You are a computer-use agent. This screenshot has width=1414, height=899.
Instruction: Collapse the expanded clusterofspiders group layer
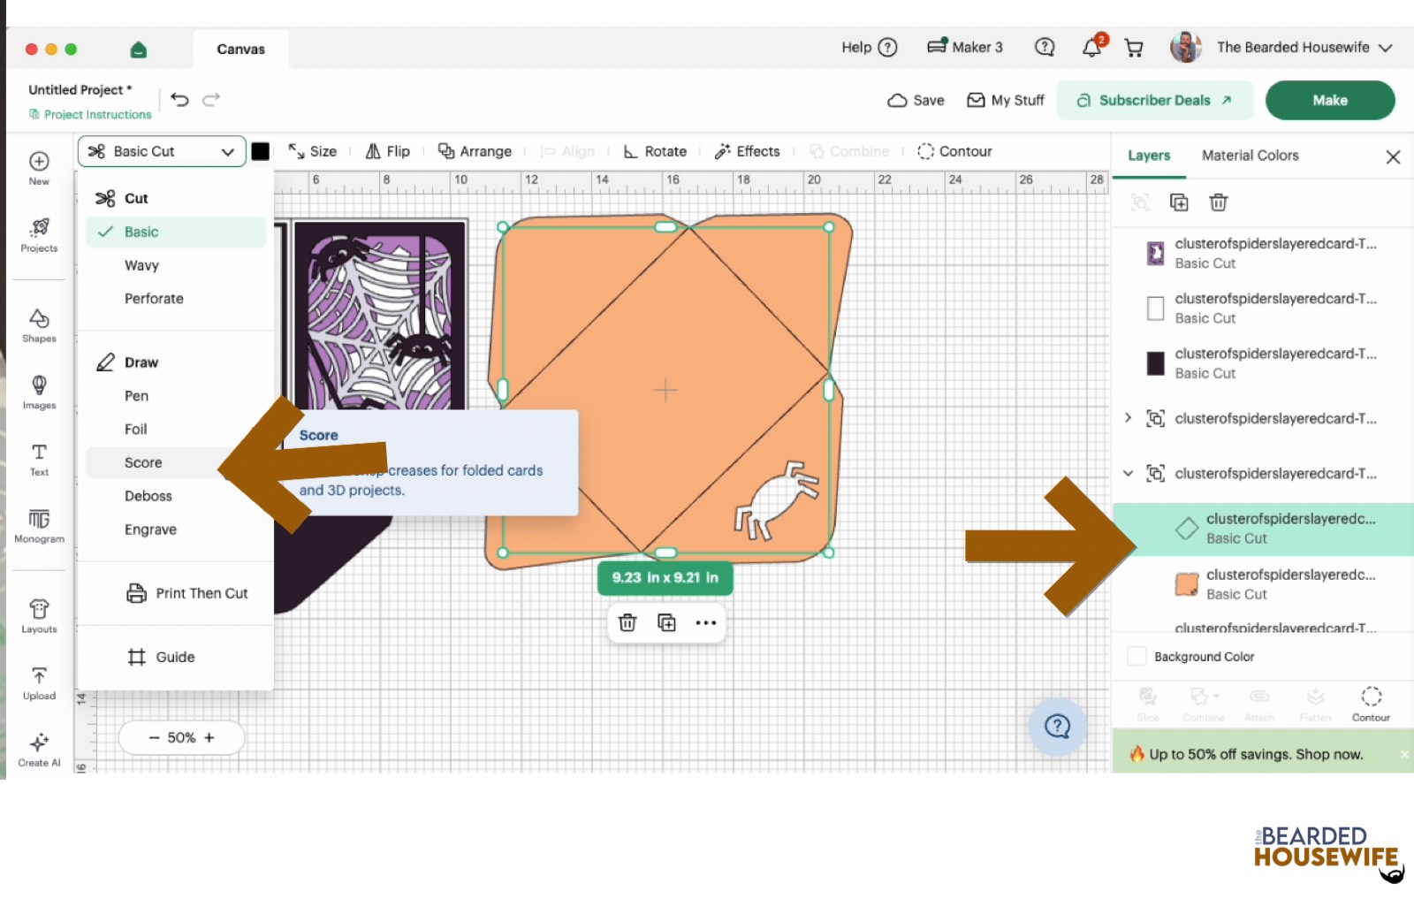click(x=1128, y=473)
